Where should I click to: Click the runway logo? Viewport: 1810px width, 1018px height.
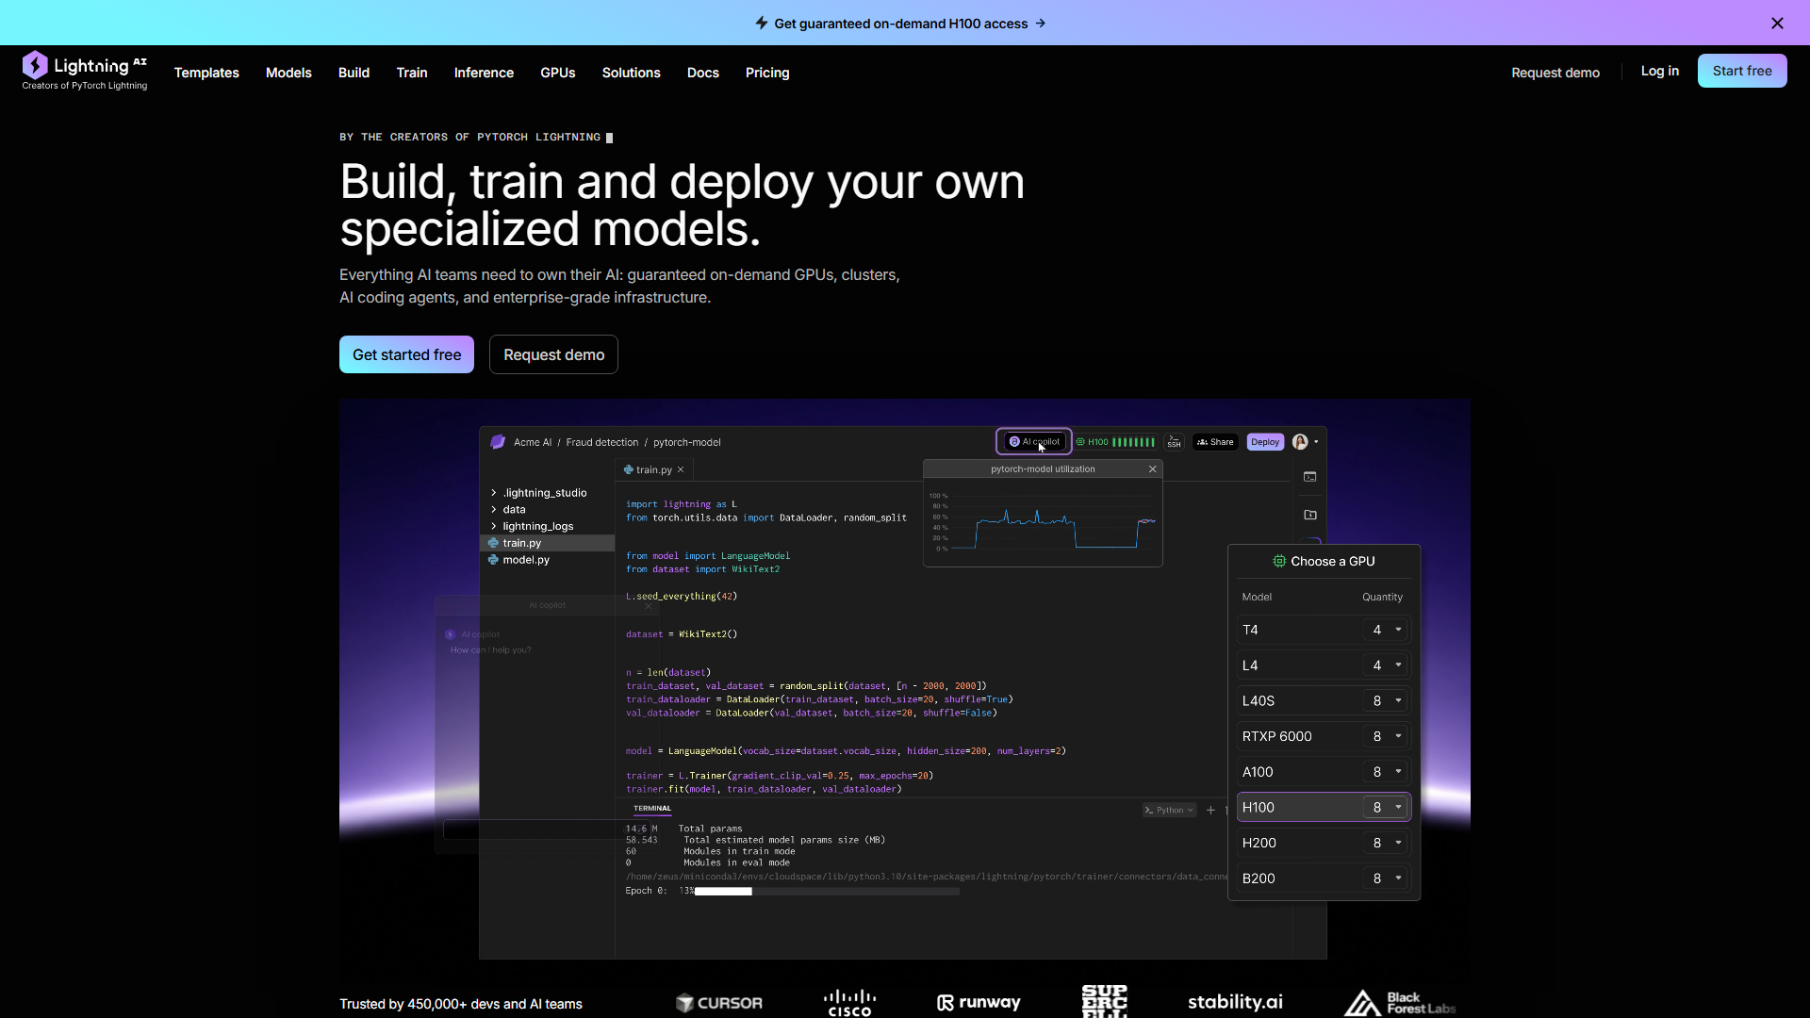point(979,1002)
